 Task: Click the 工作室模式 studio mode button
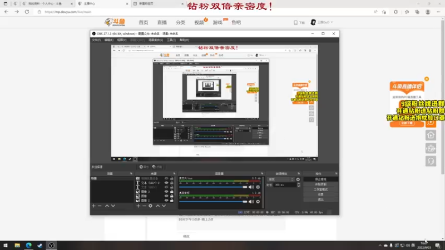click(x=321, y=189)
